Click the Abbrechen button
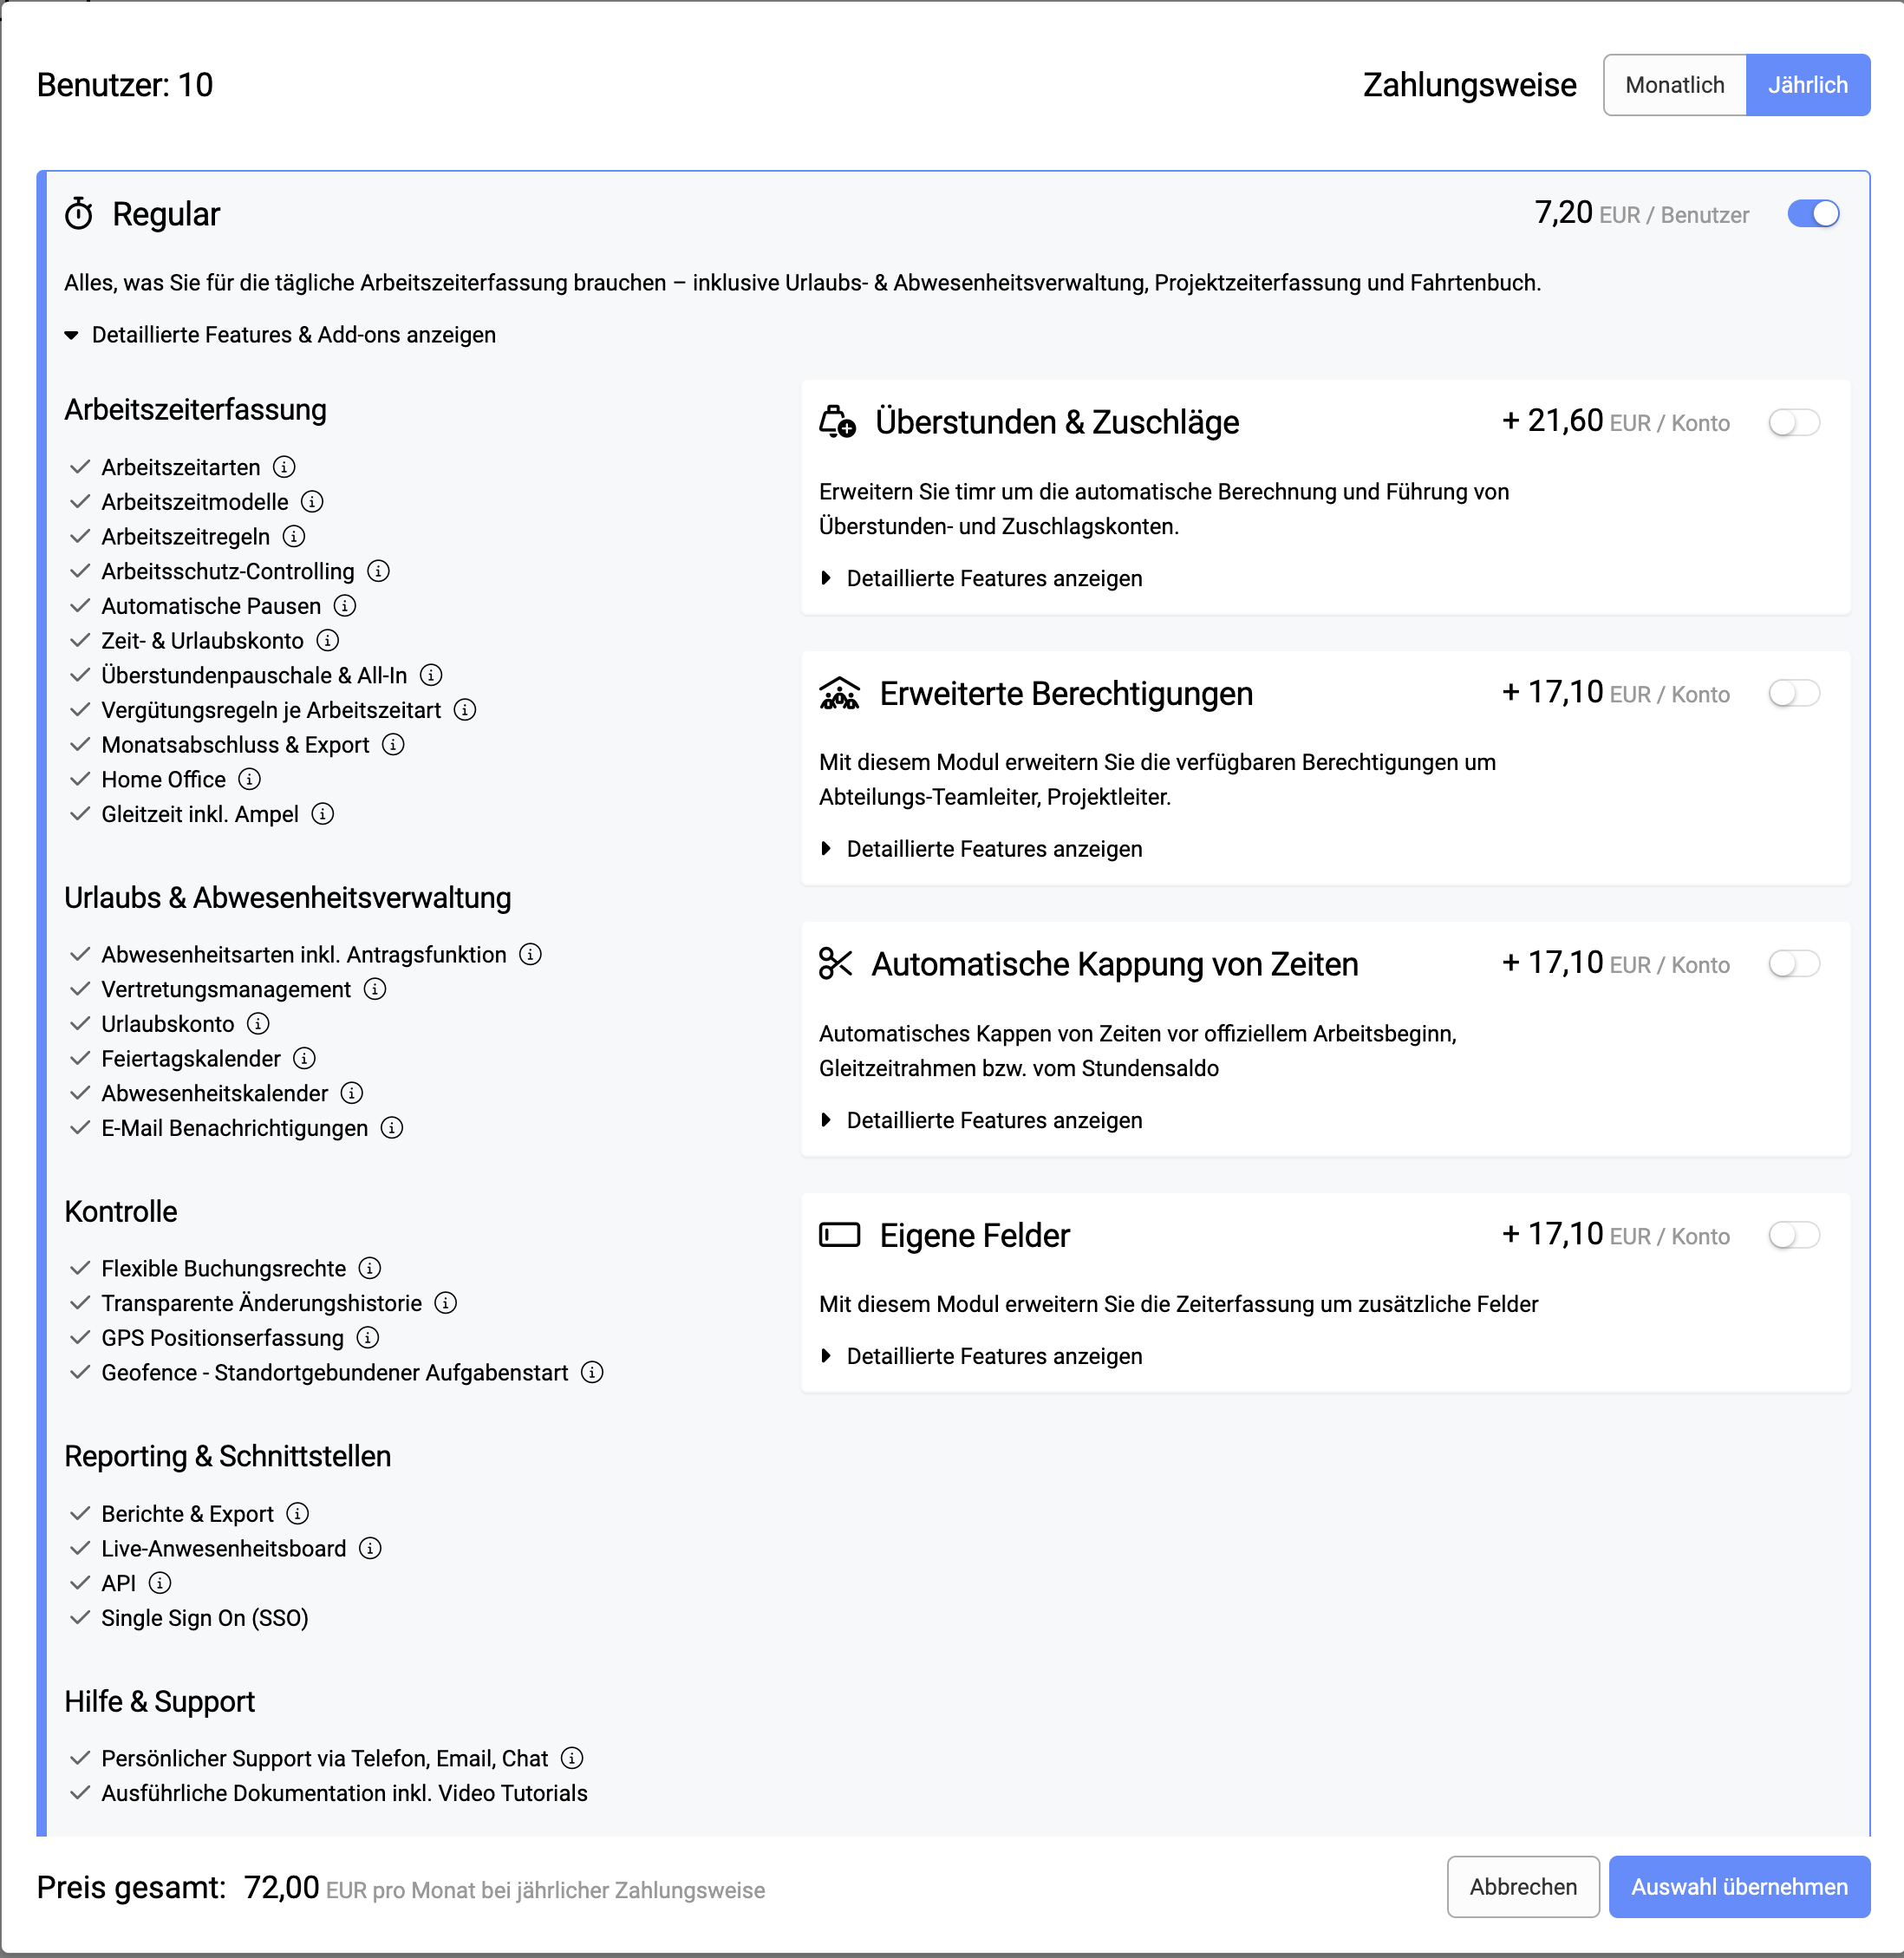The height and width of the screenshot is (1958, 1904). (x=1523, y=1887)
